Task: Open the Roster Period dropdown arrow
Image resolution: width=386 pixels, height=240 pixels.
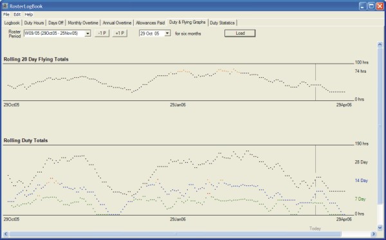Action: coord(87,33)
